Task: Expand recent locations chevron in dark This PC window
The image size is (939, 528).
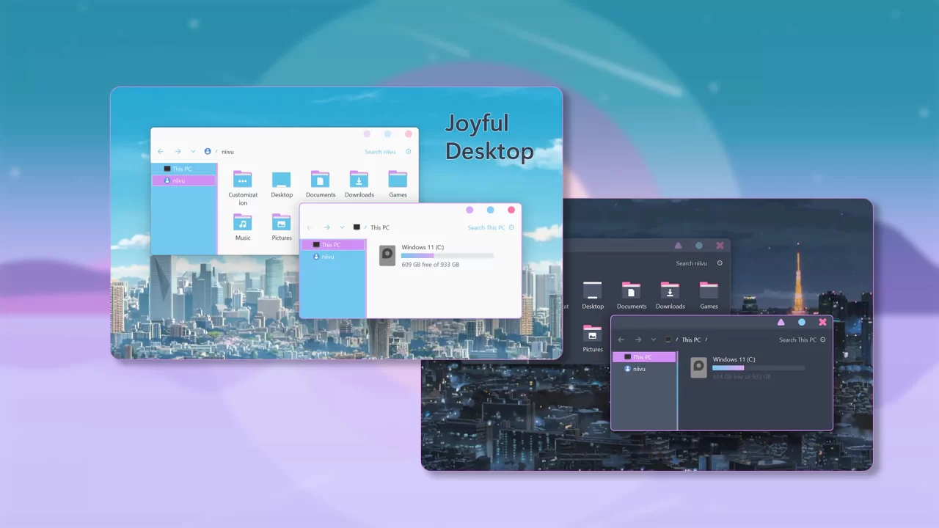Action: [x=654, y=340]
